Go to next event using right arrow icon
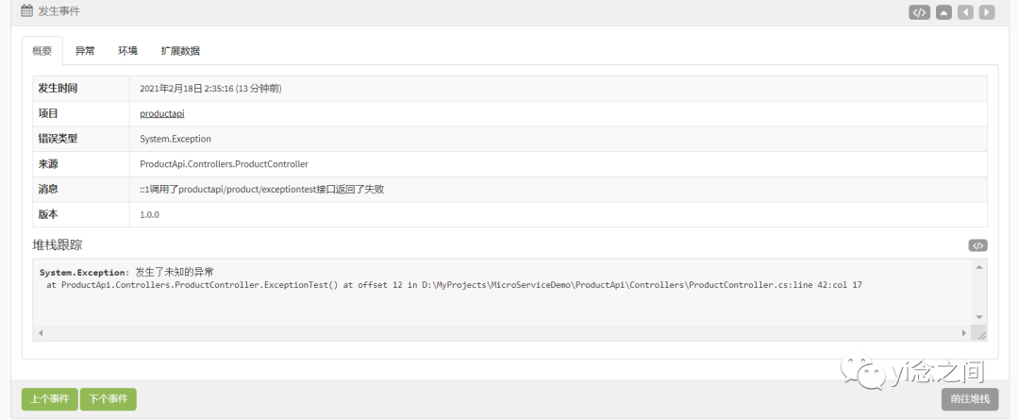Screen dimensions: 1019x420 tap(987, 12)
